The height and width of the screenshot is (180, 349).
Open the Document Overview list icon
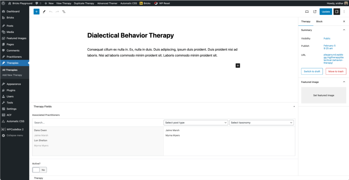click(64, 12)
